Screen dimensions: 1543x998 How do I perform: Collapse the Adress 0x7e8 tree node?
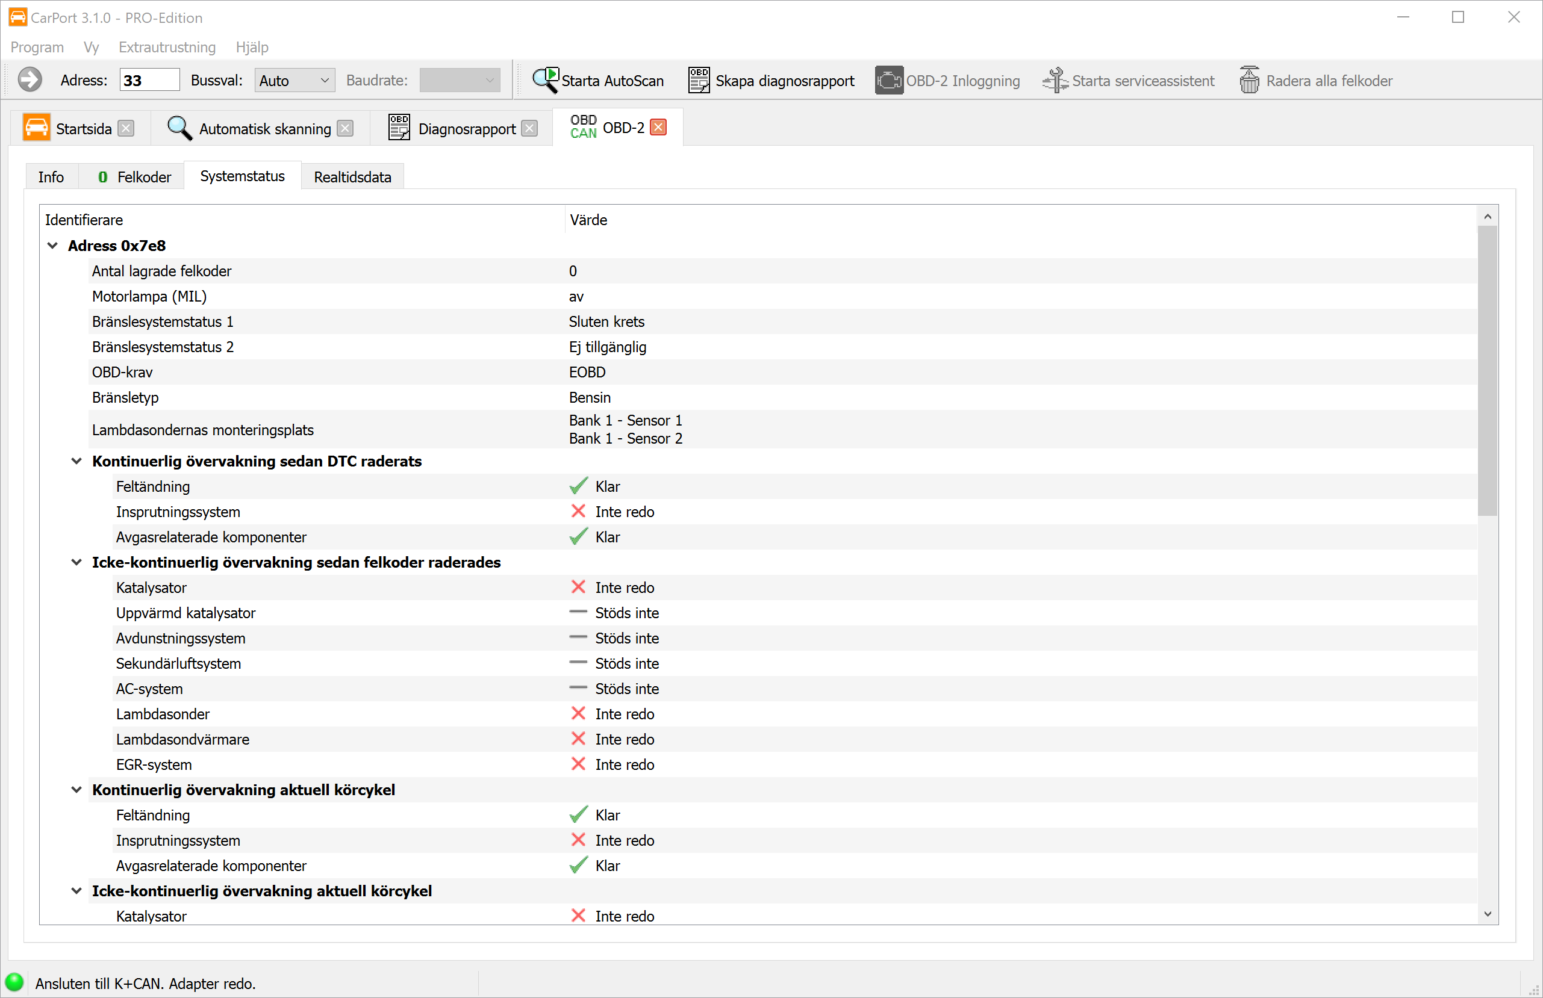tap(52, 246)
